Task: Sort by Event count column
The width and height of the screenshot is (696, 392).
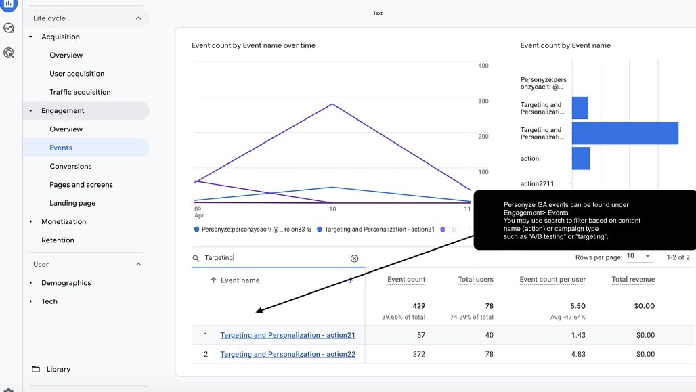Action: coord(406,279)
